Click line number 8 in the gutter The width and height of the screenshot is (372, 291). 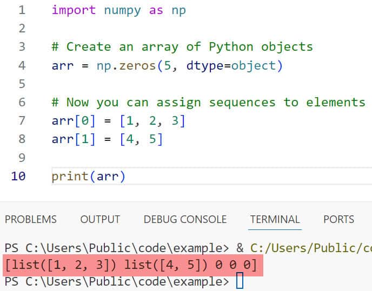[22, 139]
